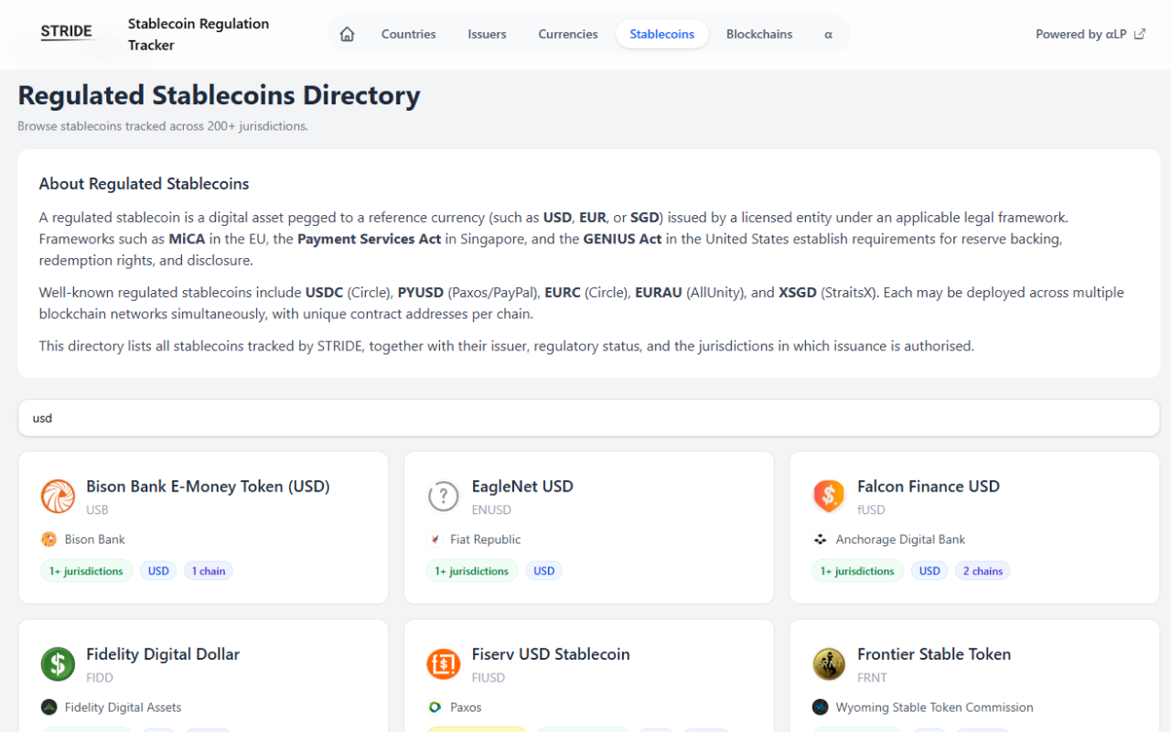The width and height of the screenshot is (1171, 732).
Task: Click the 'FRNT' ticker text
Action: (x=873, y=678)
